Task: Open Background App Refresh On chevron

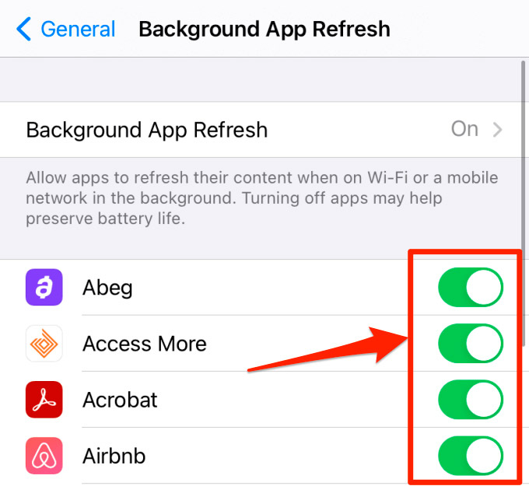Action: [x=497, y=130]
